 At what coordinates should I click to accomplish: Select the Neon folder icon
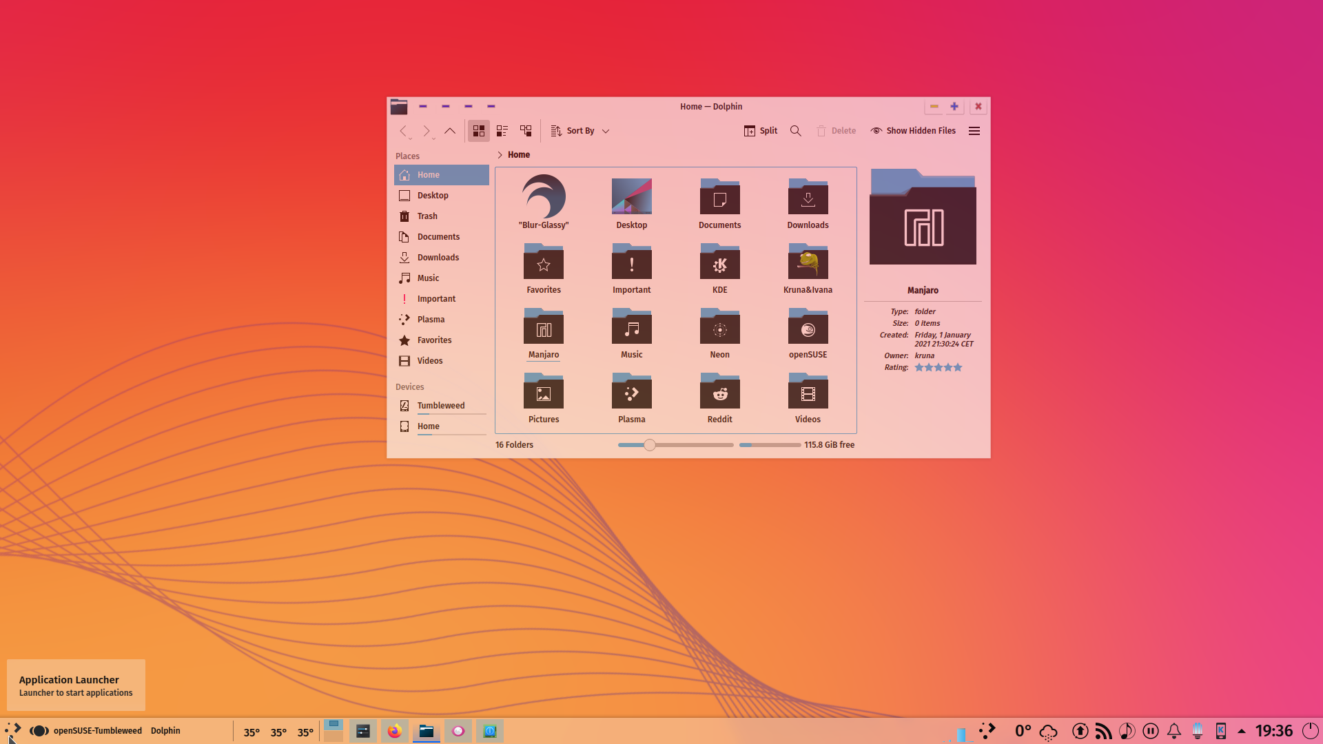coord(720,327)
